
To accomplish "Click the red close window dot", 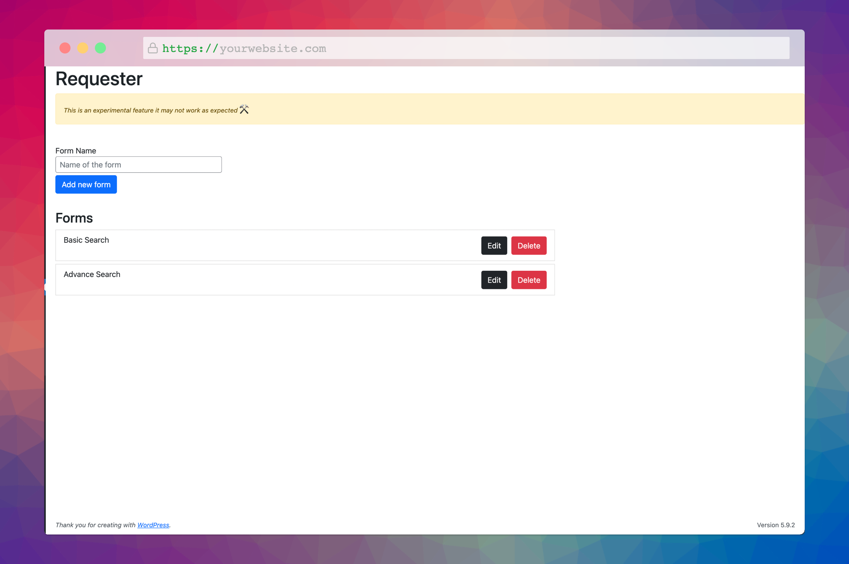I will pyautogui.click(x=65, y=48).
